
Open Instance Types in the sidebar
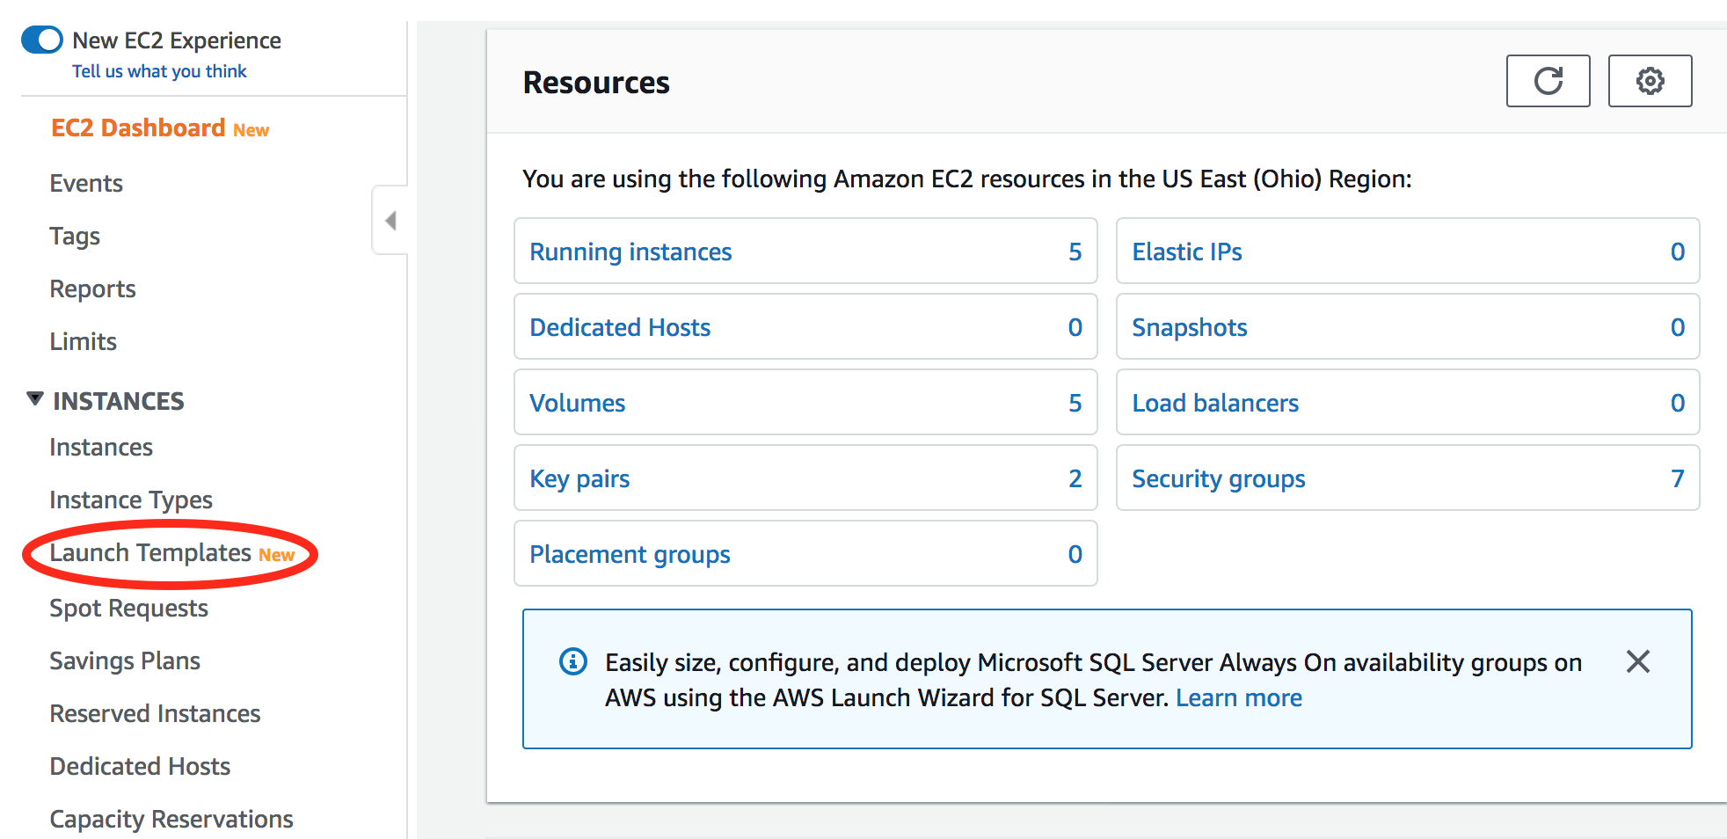[x=131, y=500]
